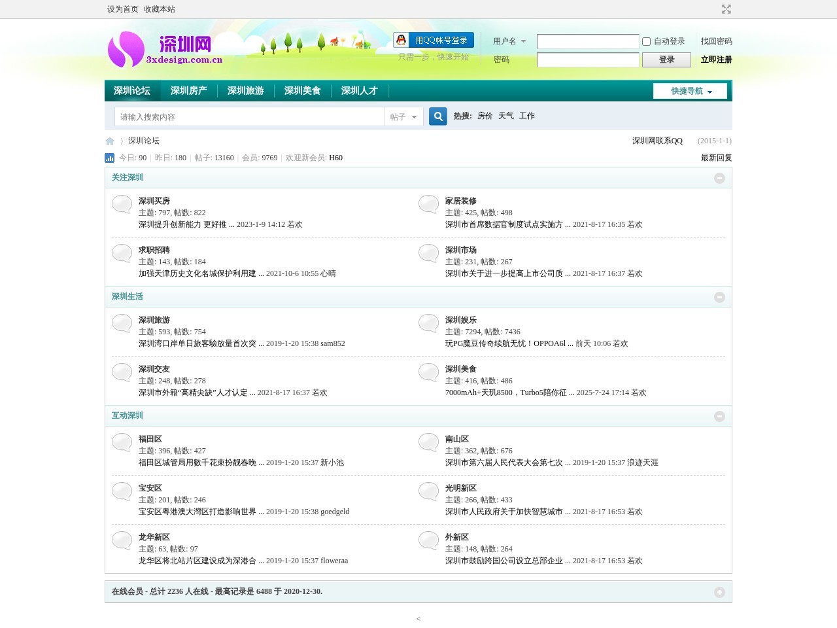
Task: Open the 深圳房产 navigation tab
Action: click(x=189, y=91)
